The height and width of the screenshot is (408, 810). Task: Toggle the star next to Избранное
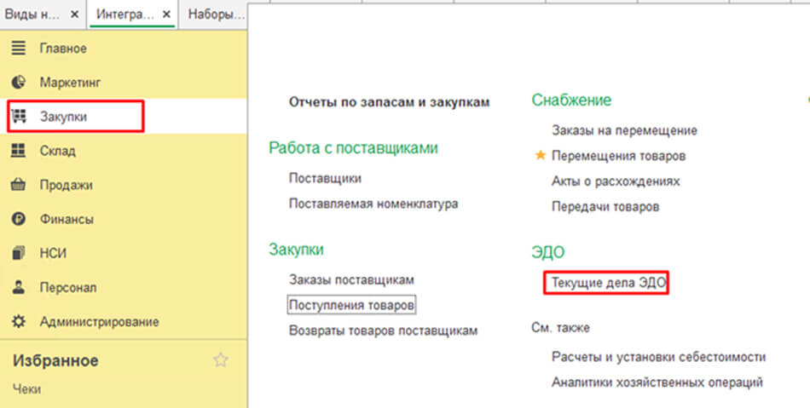(x=221, y=360)
